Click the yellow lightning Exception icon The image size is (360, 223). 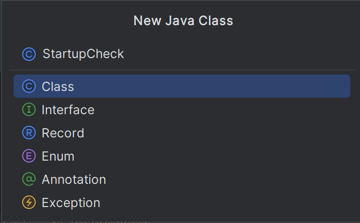(x=29, y=203)
